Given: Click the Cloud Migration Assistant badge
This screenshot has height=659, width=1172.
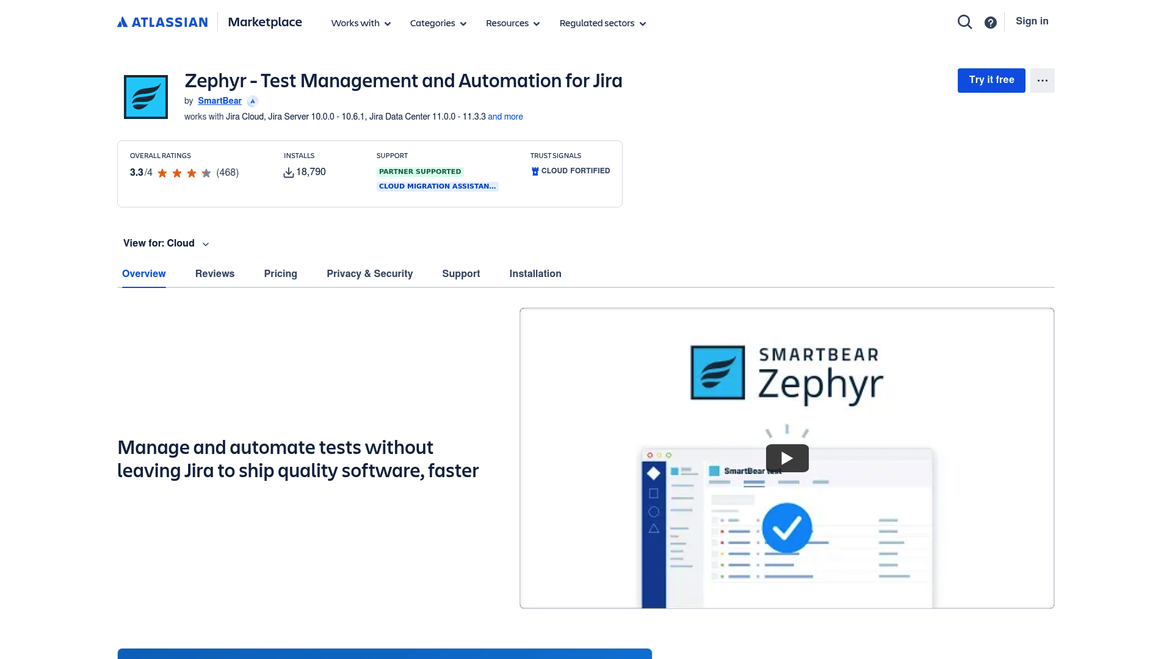Looking at the screenshot, I should (437, 186).
